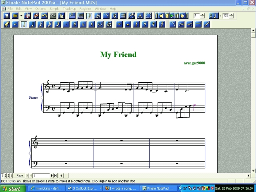256x192 pixels.
Task: Select the Eraser tool
Action: pos(6,24)
